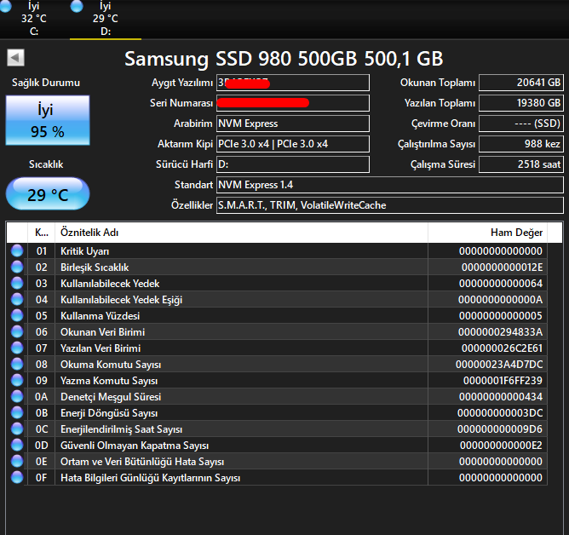Image resolution: width=569 pixels, height=535 pixels.
Task: Click the status orb for Kullanılabilecek Yedek row 03
Action: click(x=17, y=283)
